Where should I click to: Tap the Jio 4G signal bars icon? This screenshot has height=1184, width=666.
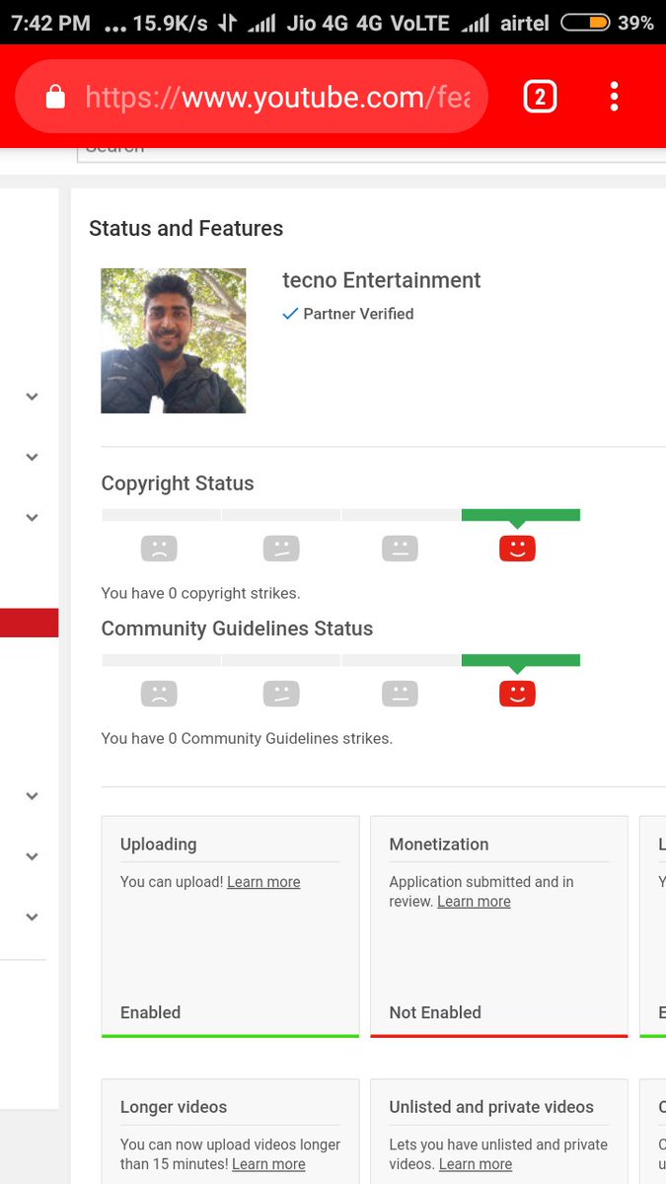261,23
